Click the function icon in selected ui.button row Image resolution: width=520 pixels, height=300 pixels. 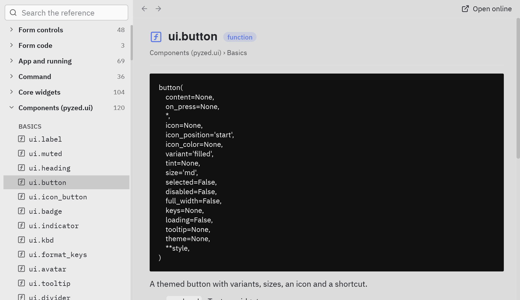21,182
